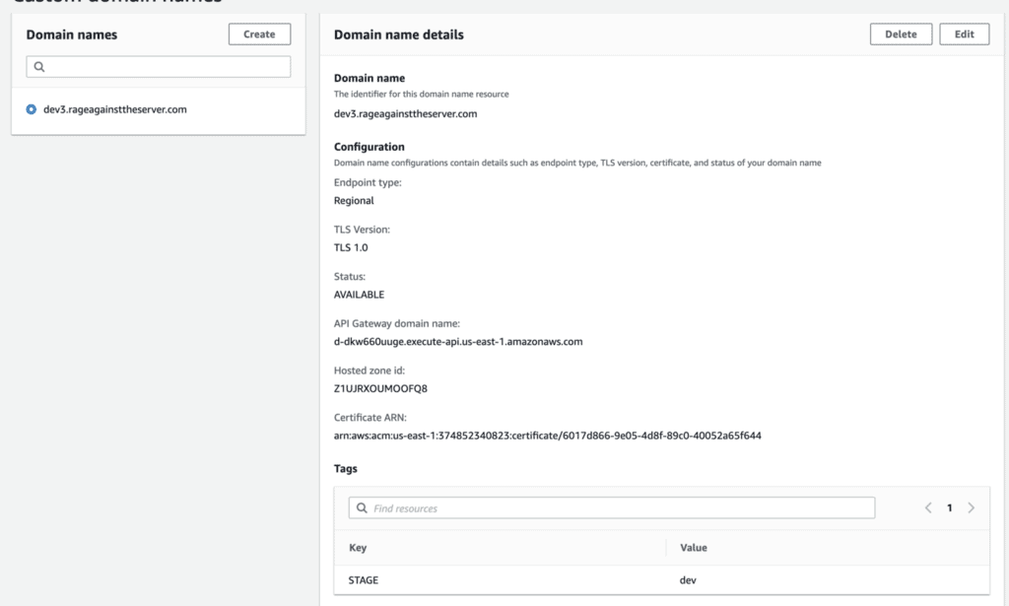Click the Domain name details panel heading
1009x606 pixels.
(399, 34)
